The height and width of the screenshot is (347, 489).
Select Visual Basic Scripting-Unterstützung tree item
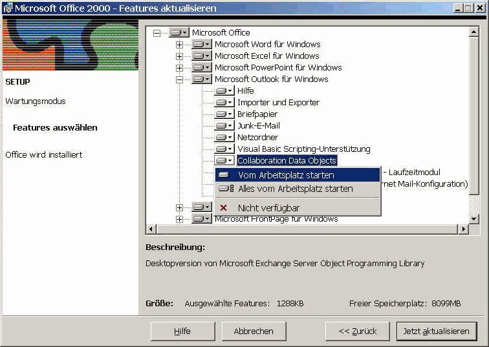tap(304, 149)
